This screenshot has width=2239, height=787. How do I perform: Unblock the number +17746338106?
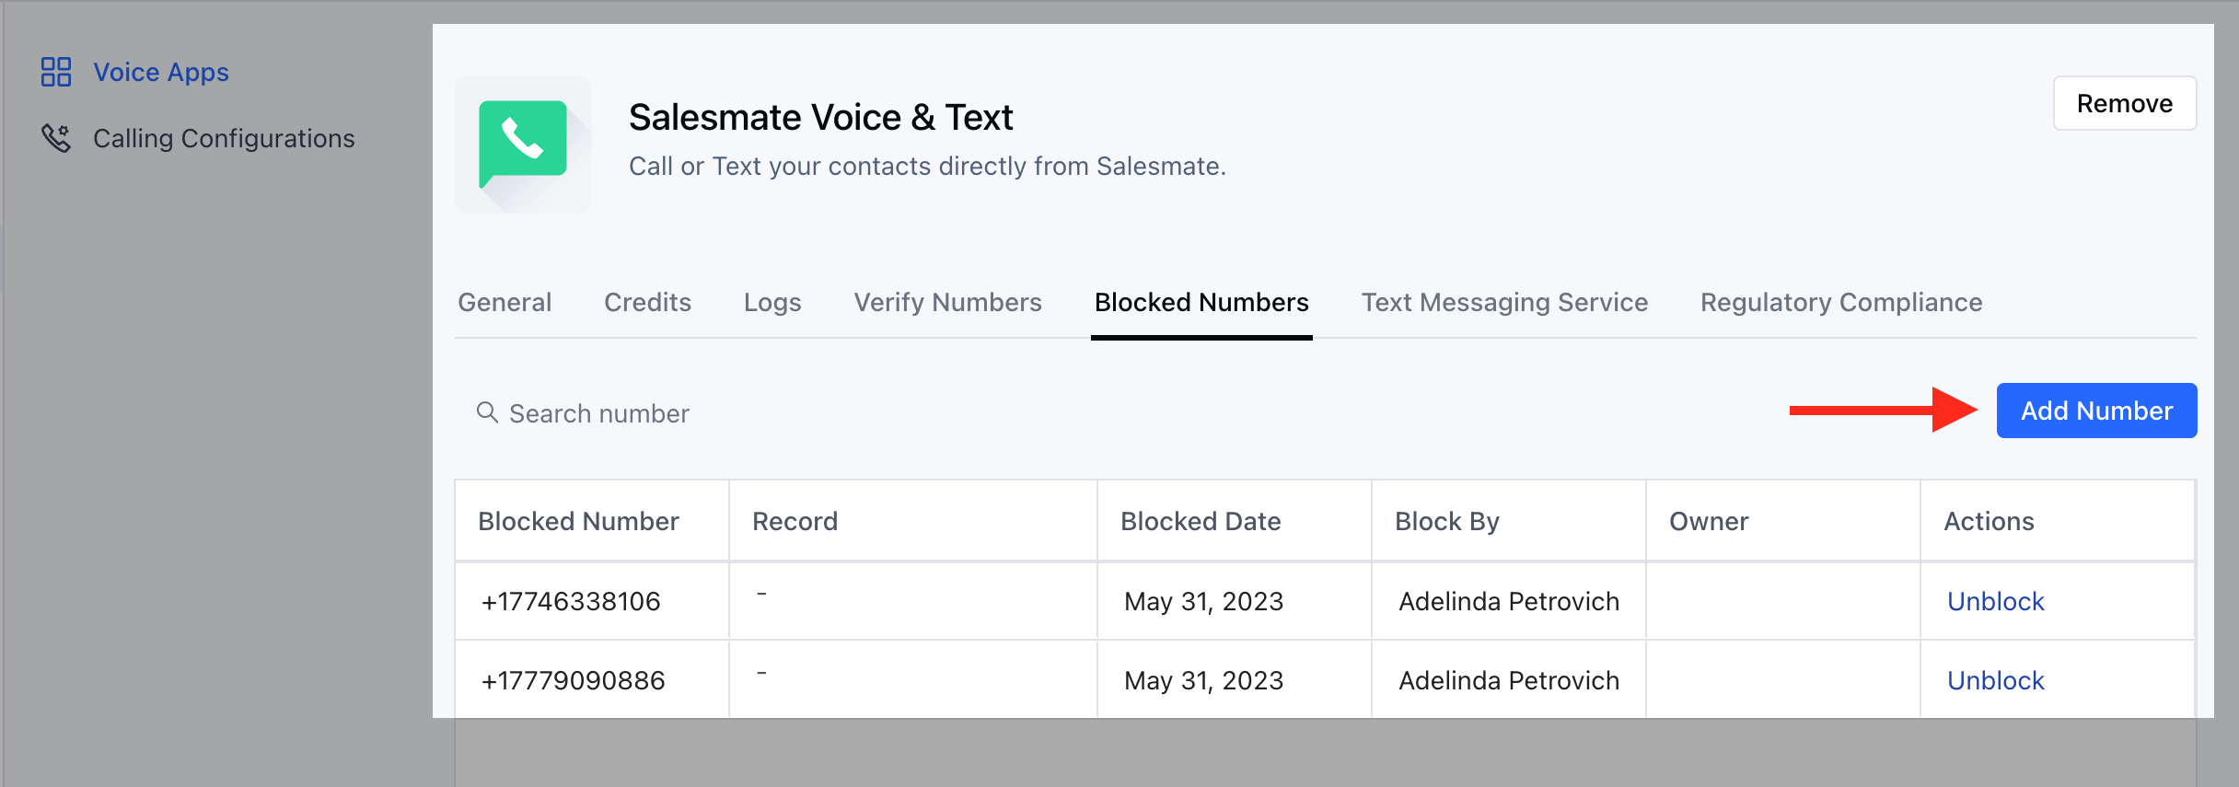[1995, 601]
